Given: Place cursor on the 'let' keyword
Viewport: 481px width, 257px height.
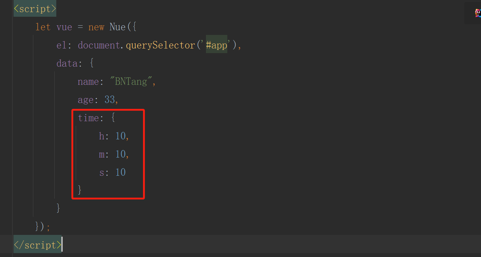Looking at the screenshot, I should pyautogui.click(x=43, y=27).
